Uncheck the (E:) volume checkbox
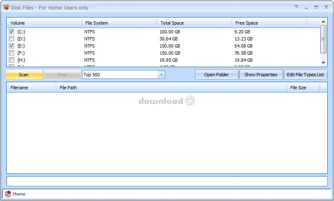The width and height of the screenshot is (334, 201). click(x=12, y=46)
